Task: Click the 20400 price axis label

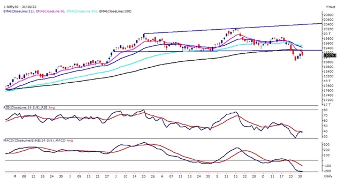Action: coord(329,24)
